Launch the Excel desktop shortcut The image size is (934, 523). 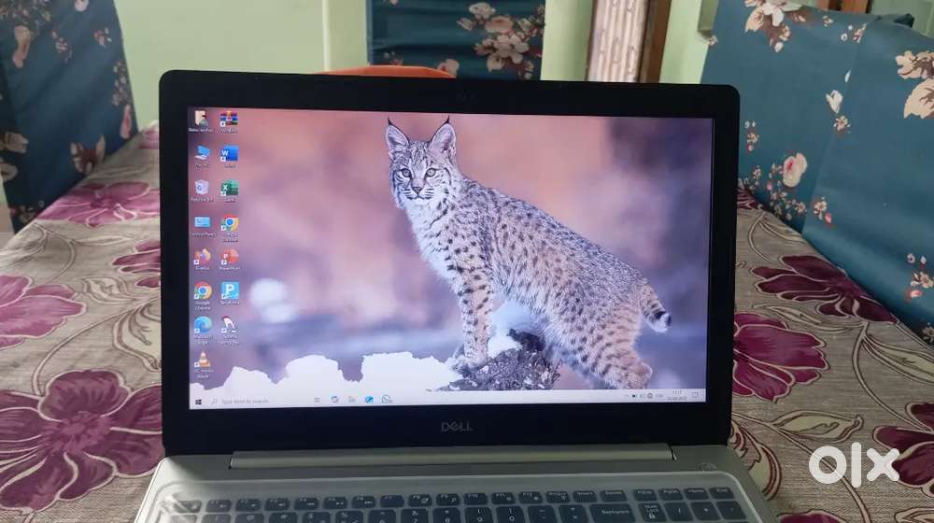(229, 188)
